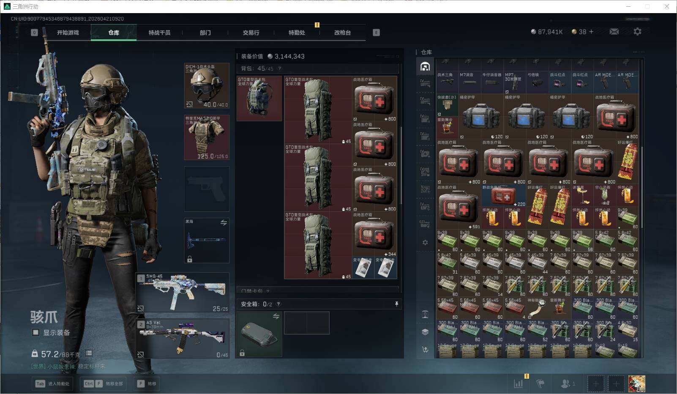Click the 转移全部 button
This screenshot has height=394, width=677.
(x=104, y=383)
